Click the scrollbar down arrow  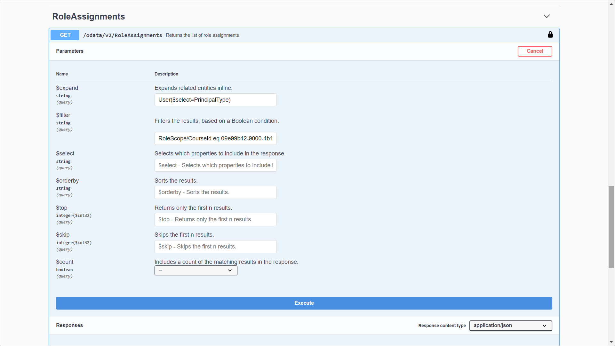click(611, 342)
